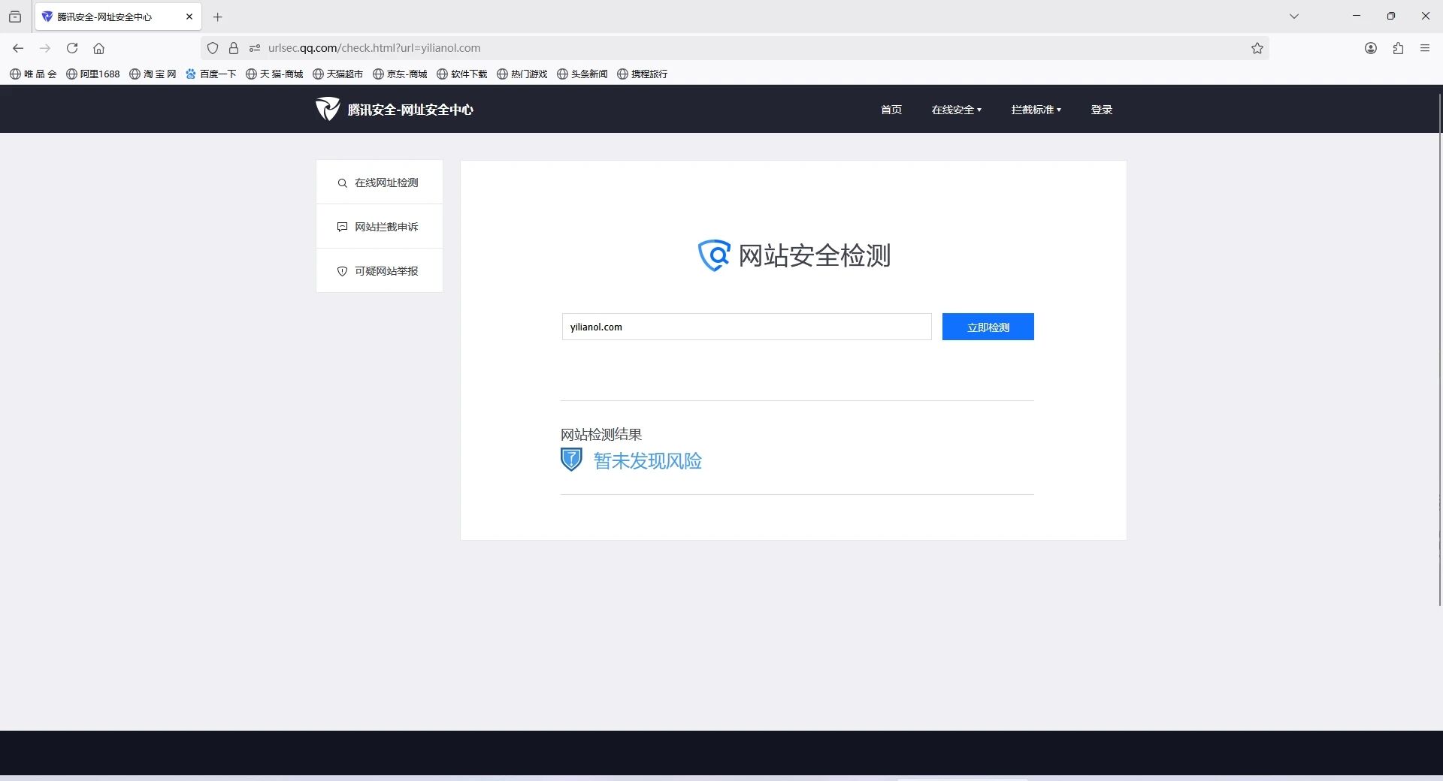This screenshot has height=781, width=1443.
Task: Open the 头条新闻 bookmark
Action: coord(582,74)
